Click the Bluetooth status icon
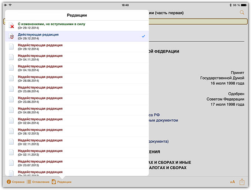 pos(230,5)
